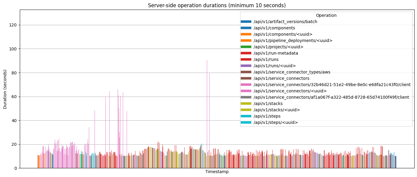Select the /api/v1/runs legend text
The image size is (417, 177).
pyautogui.click(x=266, y=59)
